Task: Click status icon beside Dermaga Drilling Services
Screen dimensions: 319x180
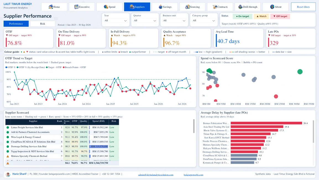Action: tap(8, 147)
